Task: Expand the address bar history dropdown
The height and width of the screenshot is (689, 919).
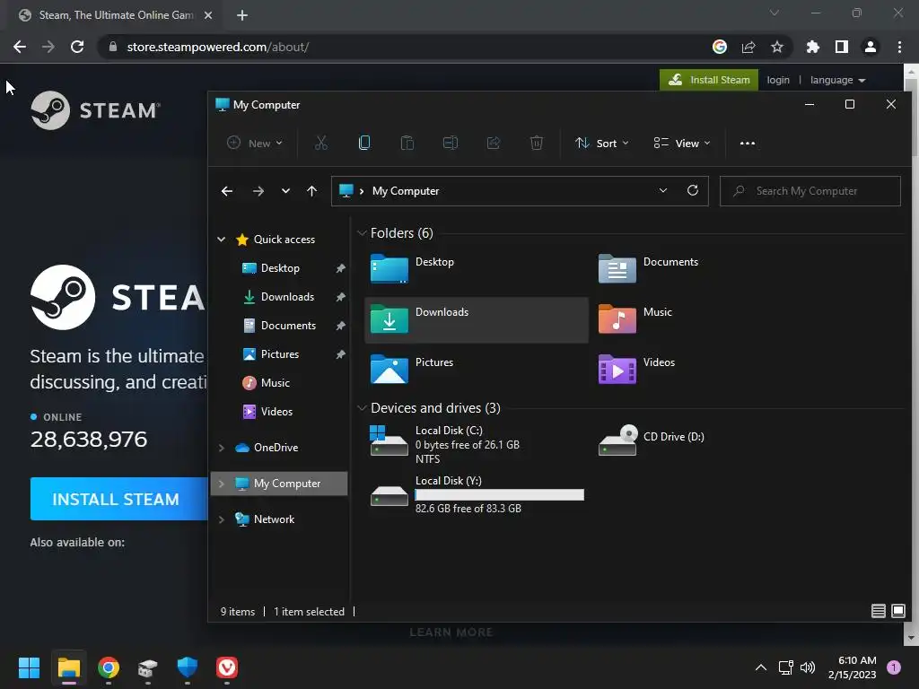Action: [663, 190]
